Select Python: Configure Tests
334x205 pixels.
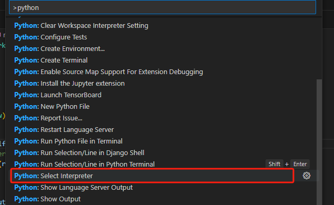coord(164,37)
